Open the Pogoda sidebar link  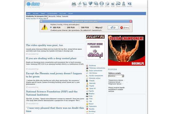[x=91, y=91]
